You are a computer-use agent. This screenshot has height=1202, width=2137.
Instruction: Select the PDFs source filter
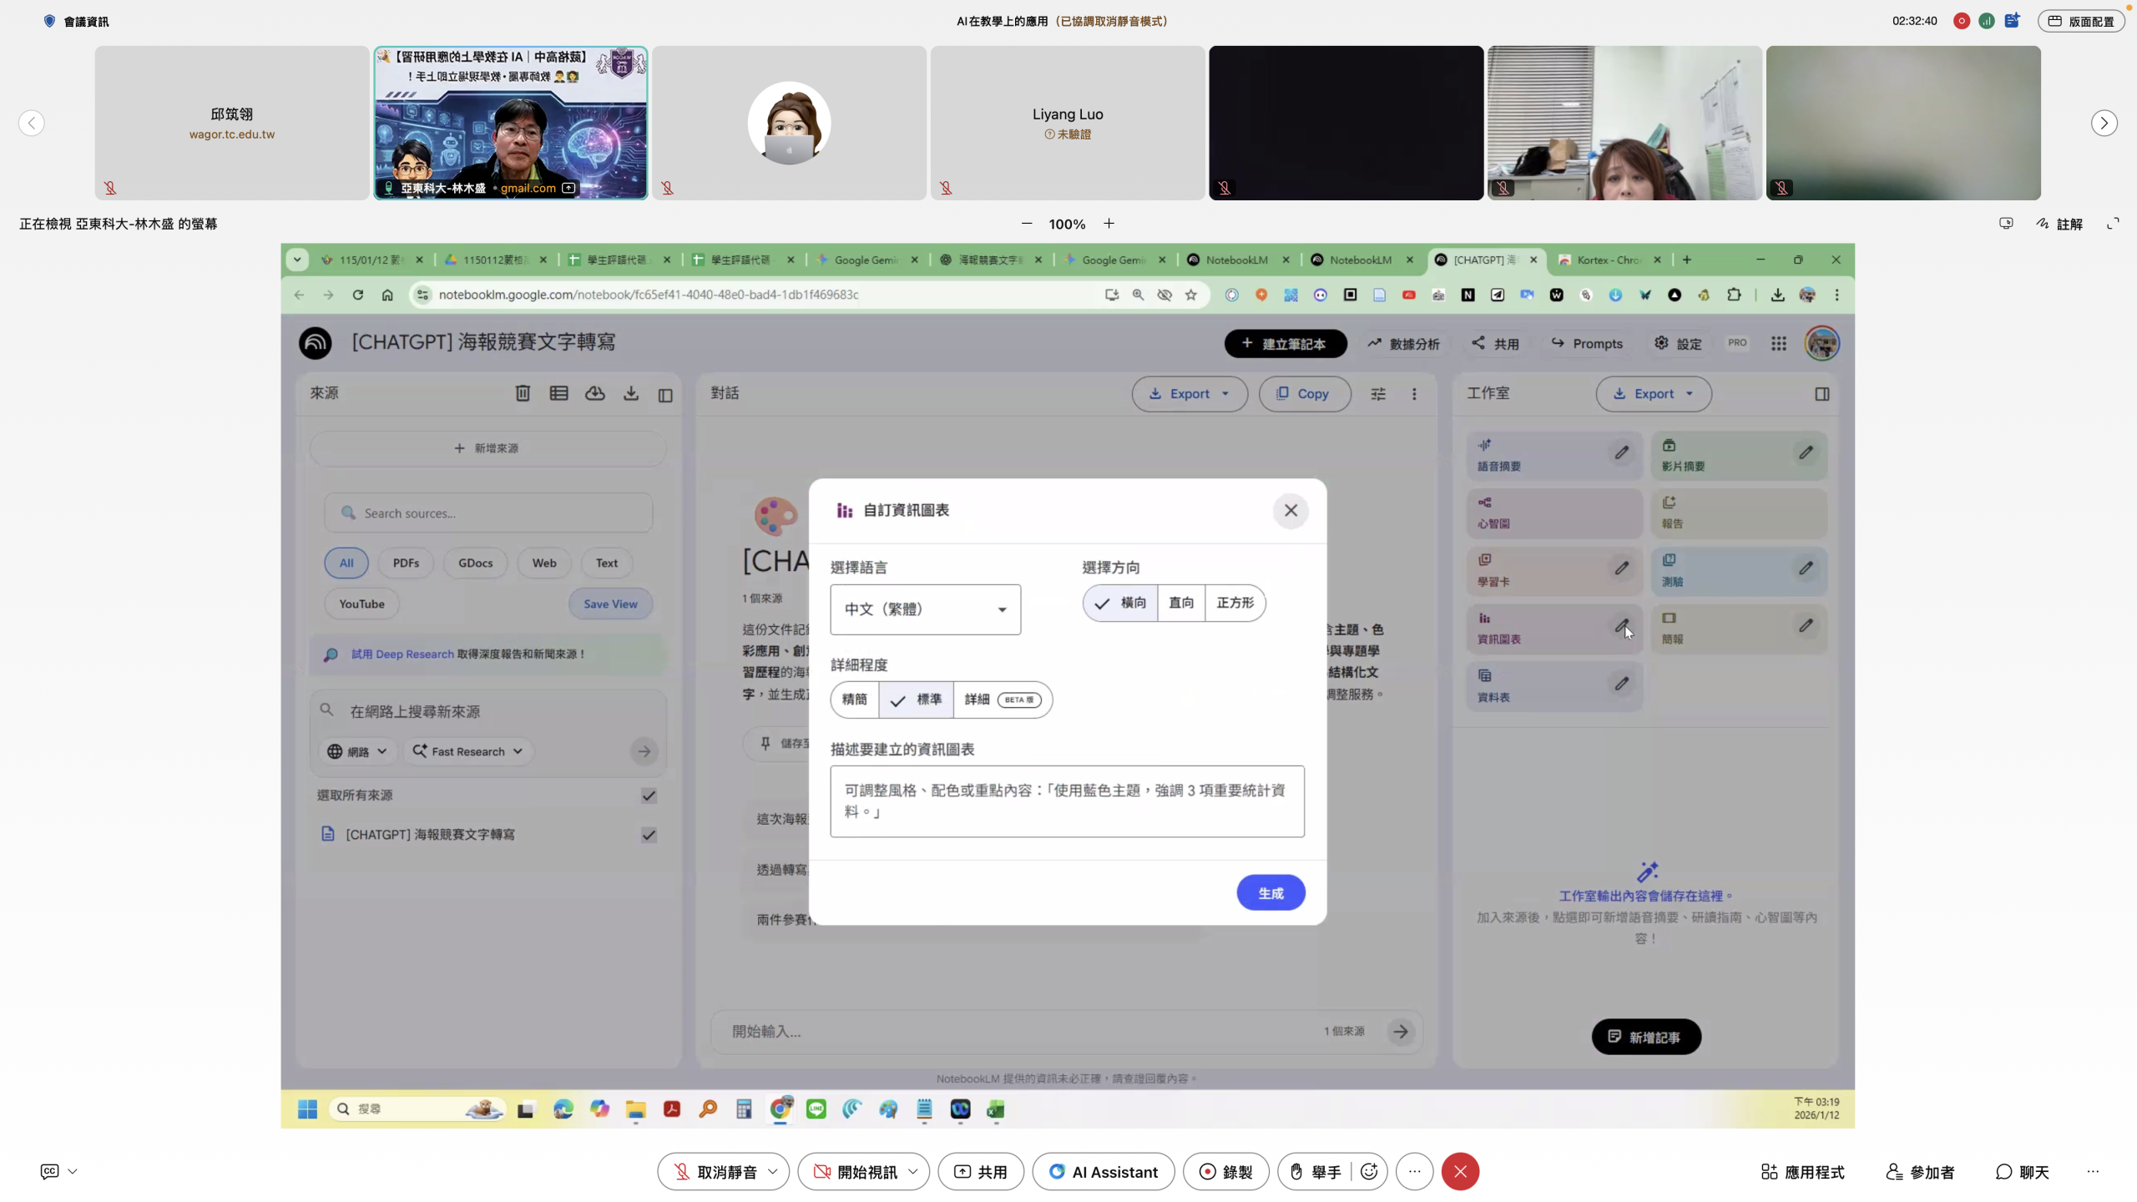(406, 563)
